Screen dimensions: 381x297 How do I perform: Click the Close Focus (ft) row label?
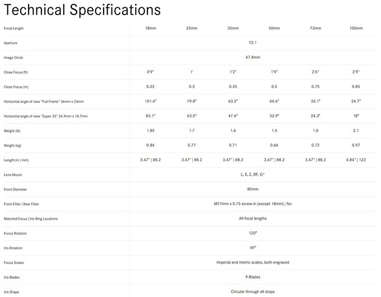(16, 72)
